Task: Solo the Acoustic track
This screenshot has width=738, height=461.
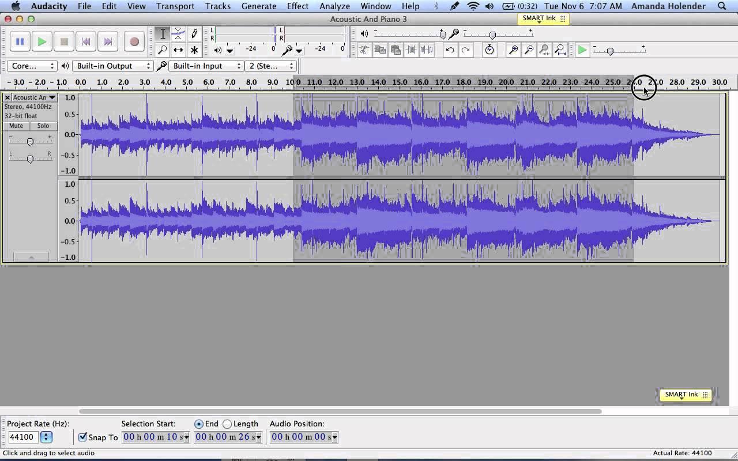Action: (x=43, y=126)
